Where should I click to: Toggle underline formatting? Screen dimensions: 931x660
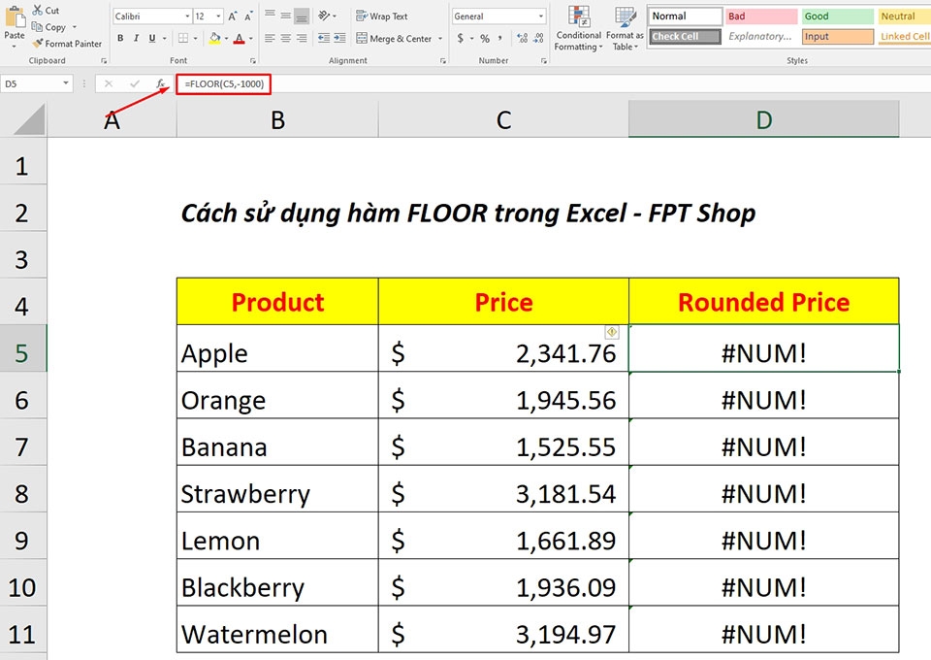point(151,37)
